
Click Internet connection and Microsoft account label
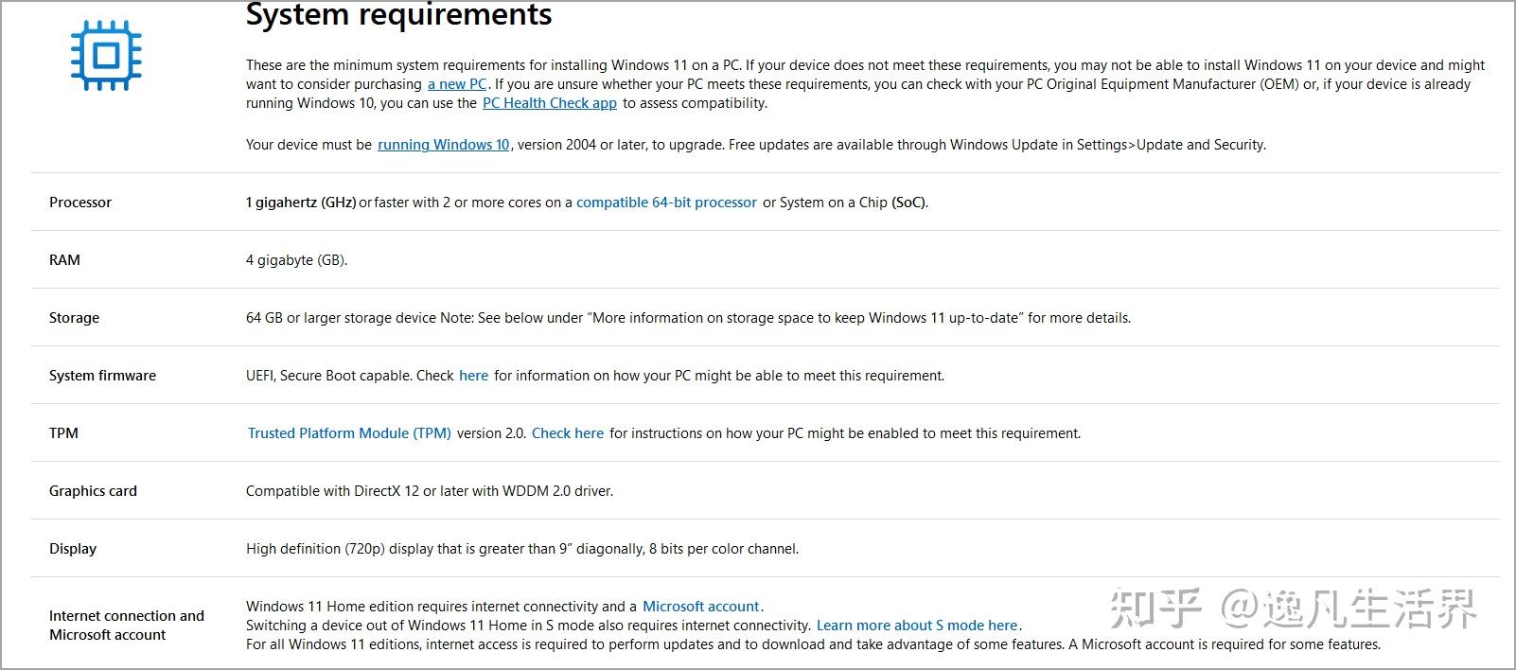(127, 626)
